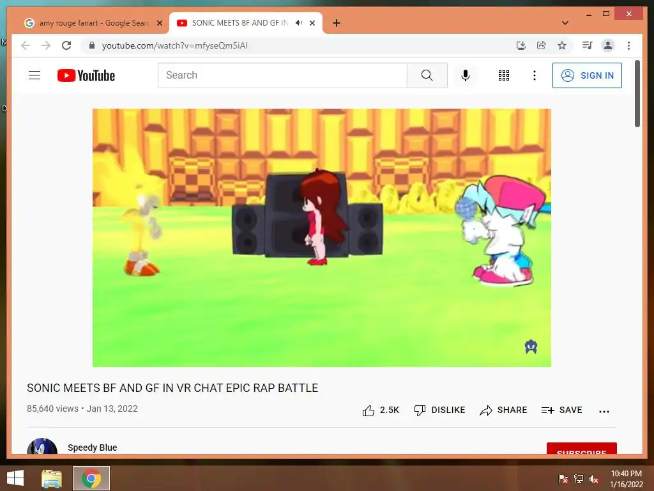Click the 85,640 views text

pyautogui.click(x=52, y=409)
